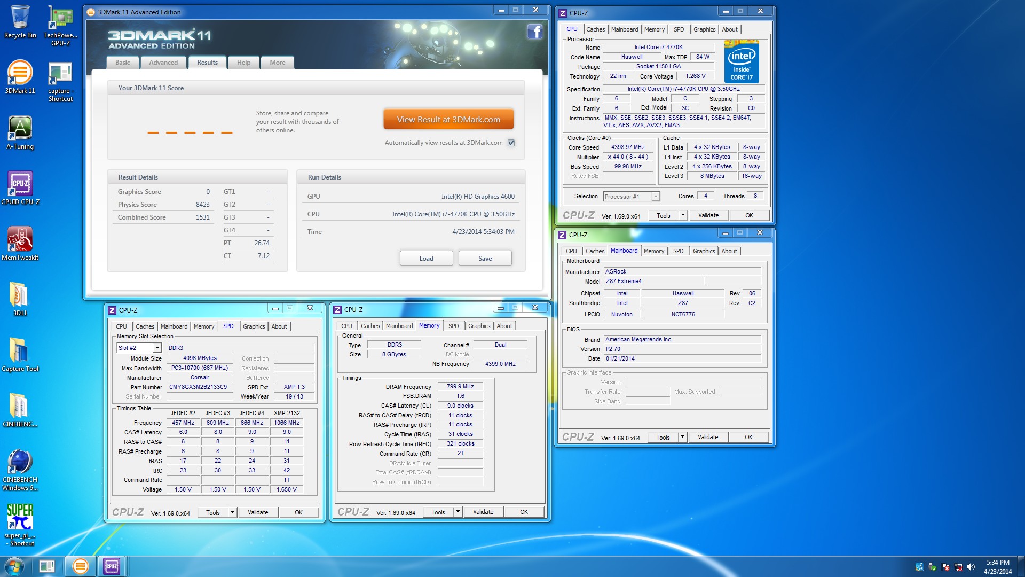Open the Slot #2 memory slot dropdown
Image resolution: width=1025 pixels, height=577 pixels.
point(157,348)
